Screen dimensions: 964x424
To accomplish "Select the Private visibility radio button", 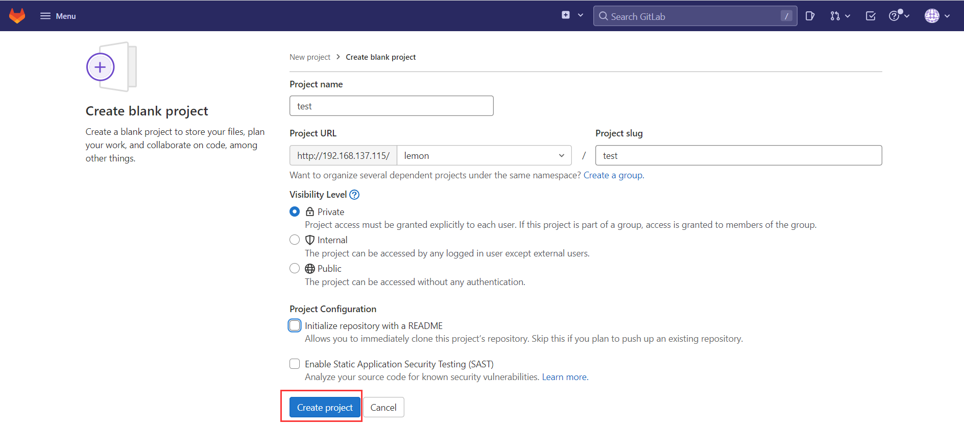I will [x=295, y=211].
